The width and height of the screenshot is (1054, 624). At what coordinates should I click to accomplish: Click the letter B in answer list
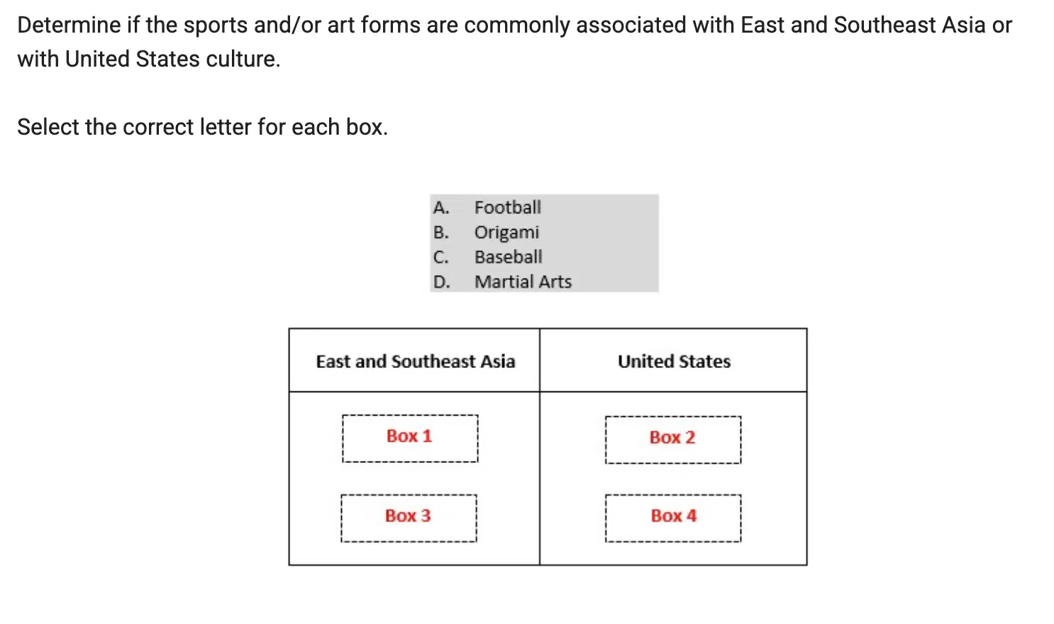(x=441, y=233)
